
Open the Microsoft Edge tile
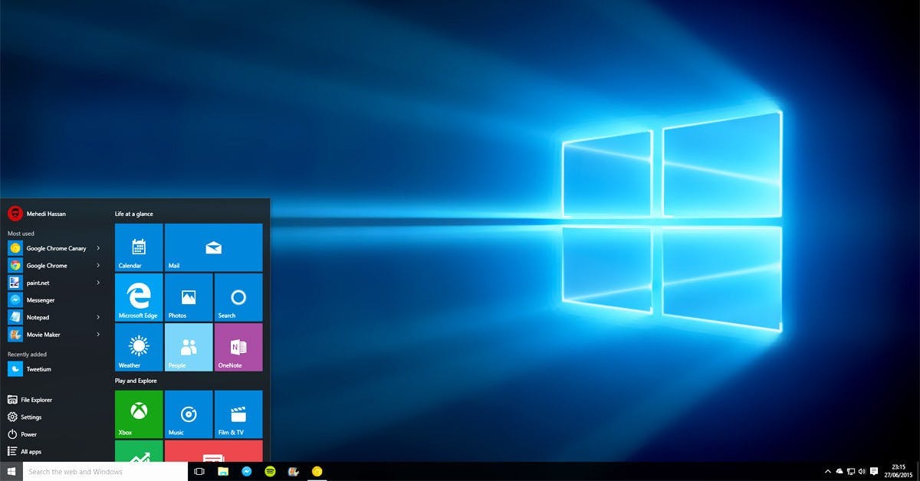(x=138, y=297)
